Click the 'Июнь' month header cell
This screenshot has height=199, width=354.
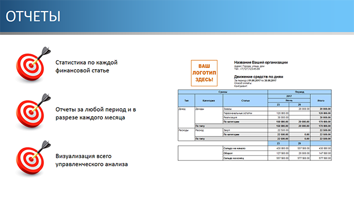click(289, 101)
